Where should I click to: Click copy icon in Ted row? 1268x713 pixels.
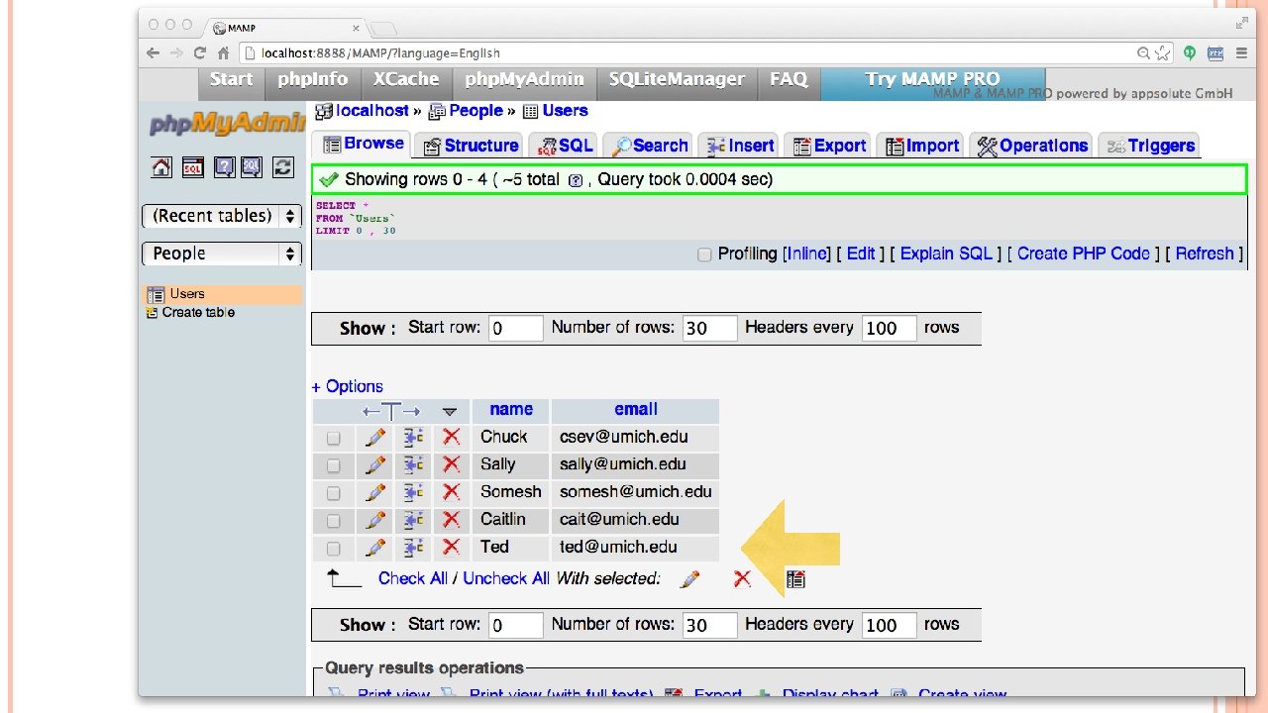(x=414, y=548)
